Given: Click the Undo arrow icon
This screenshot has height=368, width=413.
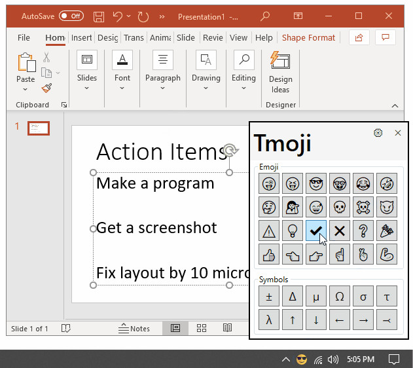Looking at the screenshot, I should pos(117,16).
